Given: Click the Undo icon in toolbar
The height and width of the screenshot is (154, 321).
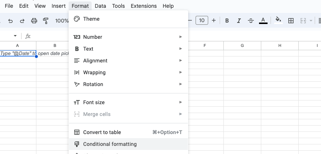Looking at the screenshot, I should 10,21.
